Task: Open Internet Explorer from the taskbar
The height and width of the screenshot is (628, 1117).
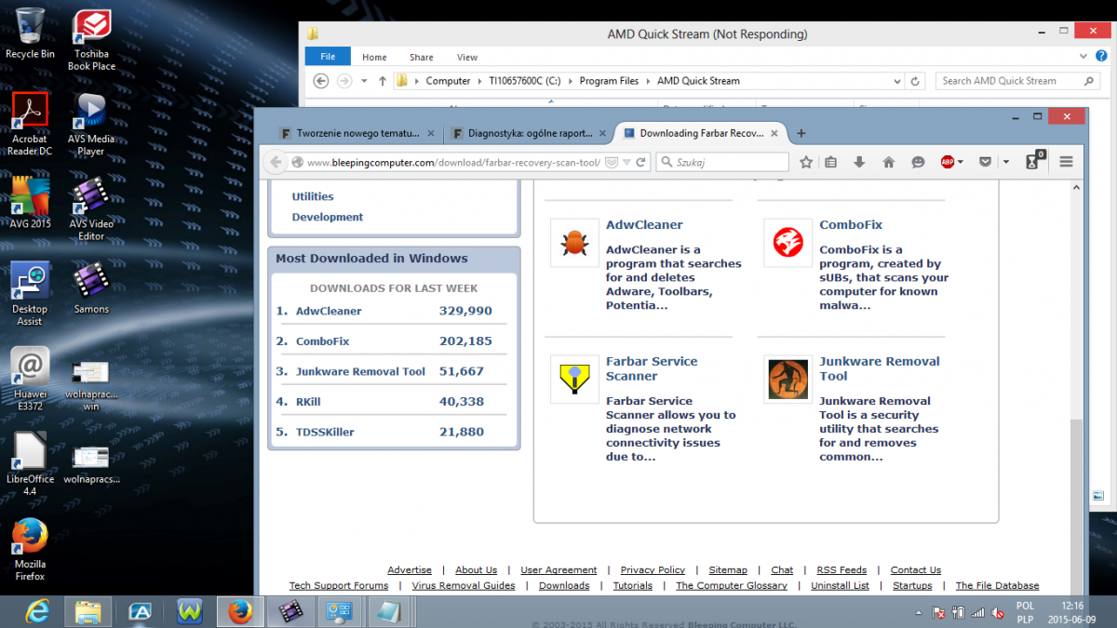Action: [36, 612]
